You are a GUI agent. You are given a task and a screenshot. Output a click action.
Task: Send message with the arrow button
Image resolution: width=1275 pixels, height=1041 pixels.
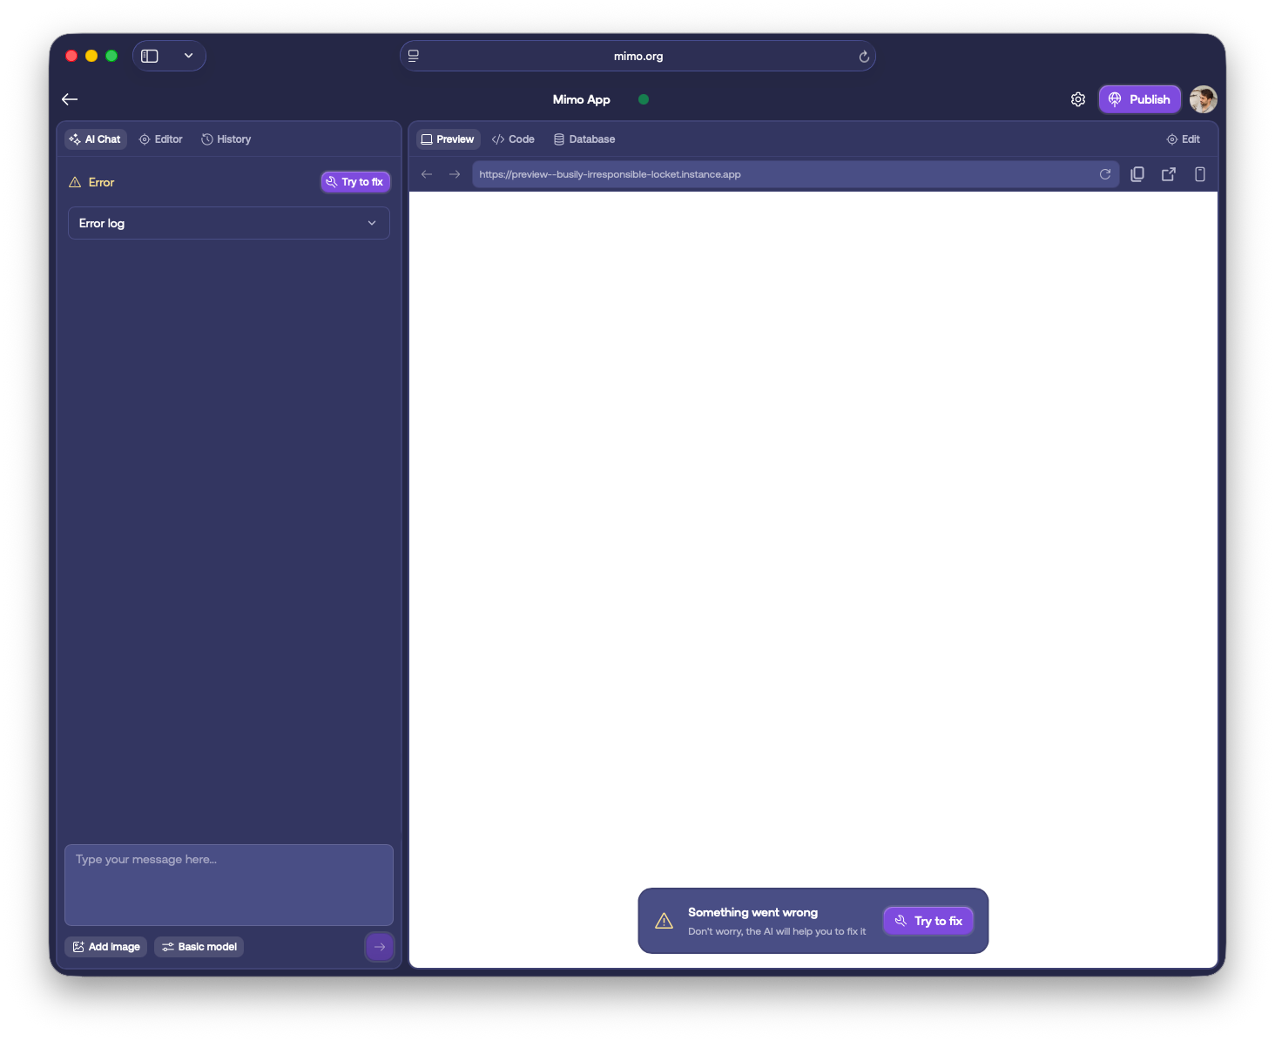click(379, 947)
